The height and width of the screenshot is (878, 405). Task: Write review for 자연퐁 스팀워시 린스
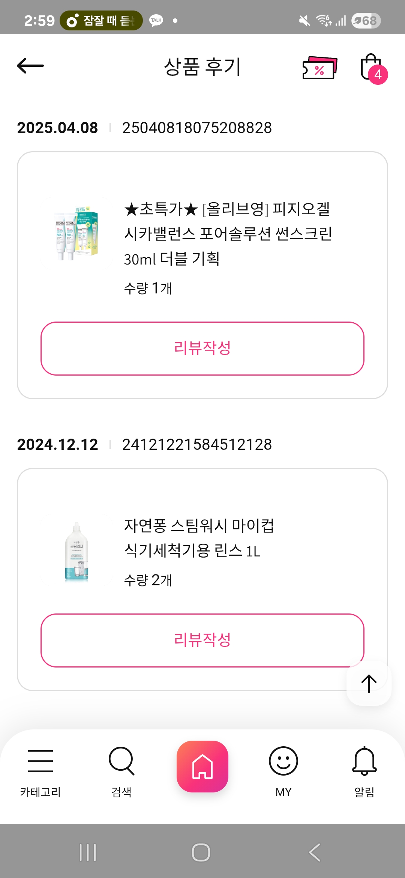coord(202,640)
